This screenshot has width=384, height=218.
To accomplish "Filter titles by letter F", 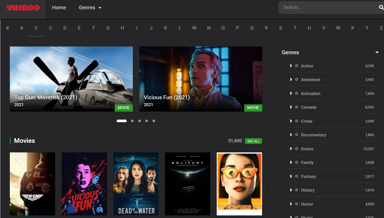I will 94,28.
